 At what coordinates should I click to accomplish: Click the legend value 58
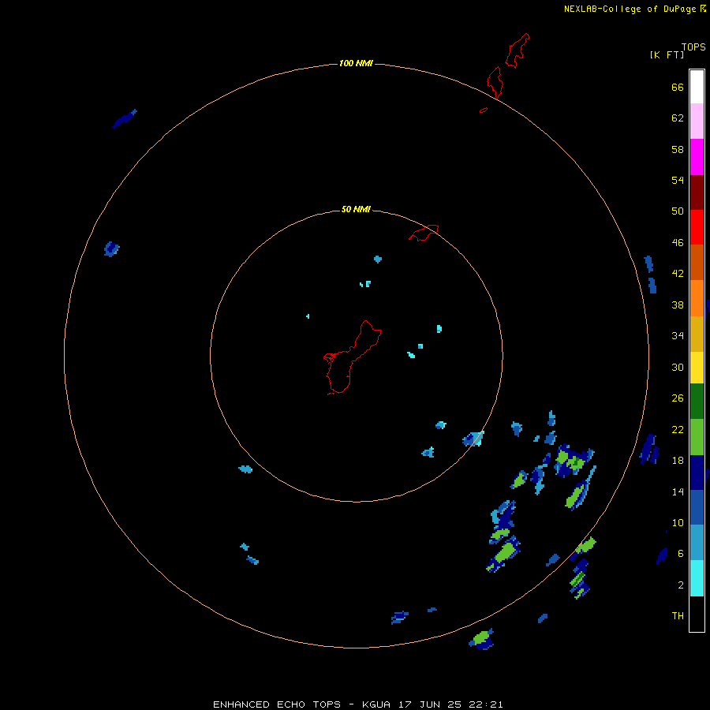coord(678,149)
